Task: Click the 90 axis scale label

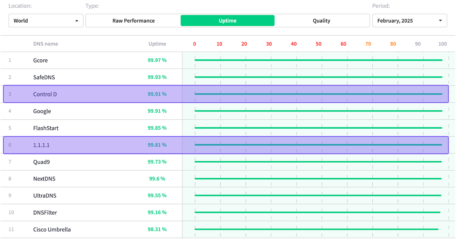Action: (418, 44)
